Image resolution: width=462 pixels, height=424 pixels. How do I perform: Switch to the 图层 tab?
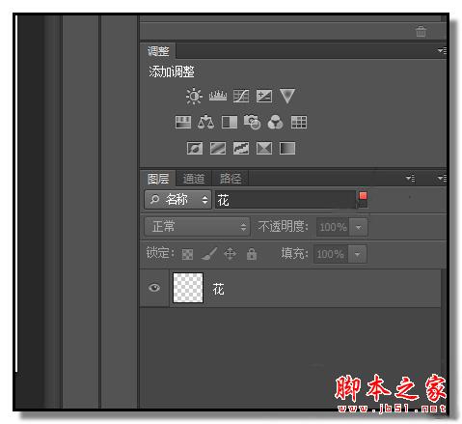pos(158,179)
